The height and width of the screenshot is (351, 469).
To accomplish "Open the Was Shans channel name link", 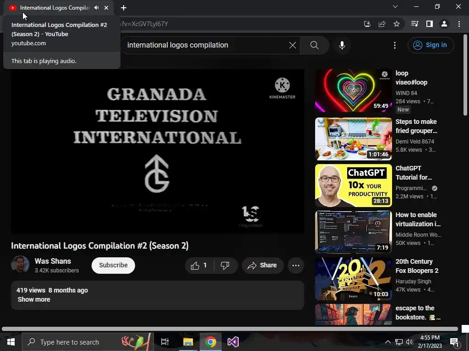I will tap(53, 261).
